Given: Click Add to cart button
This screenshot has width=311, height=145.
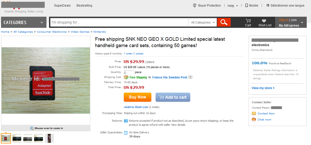Looking at the screenshot, I should (x=173, y=97).
